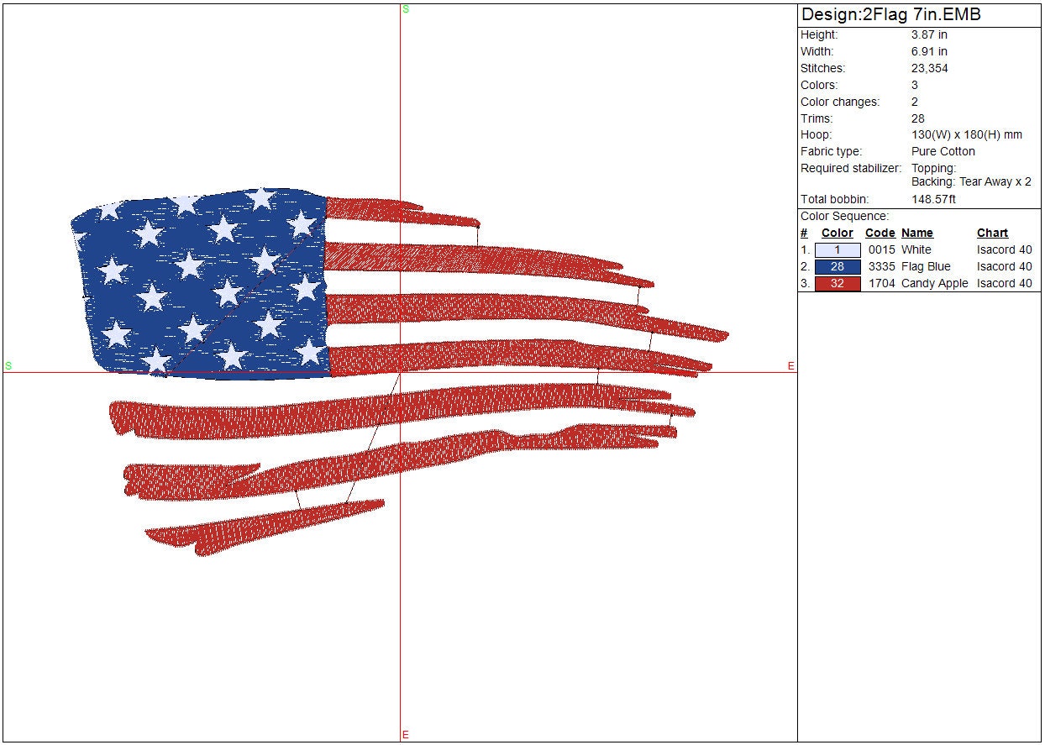Image resolution: width=1045 pixels, height=745 pixels.
Task: Click the white color swatch numbered 1
Action: click(838, 250)
